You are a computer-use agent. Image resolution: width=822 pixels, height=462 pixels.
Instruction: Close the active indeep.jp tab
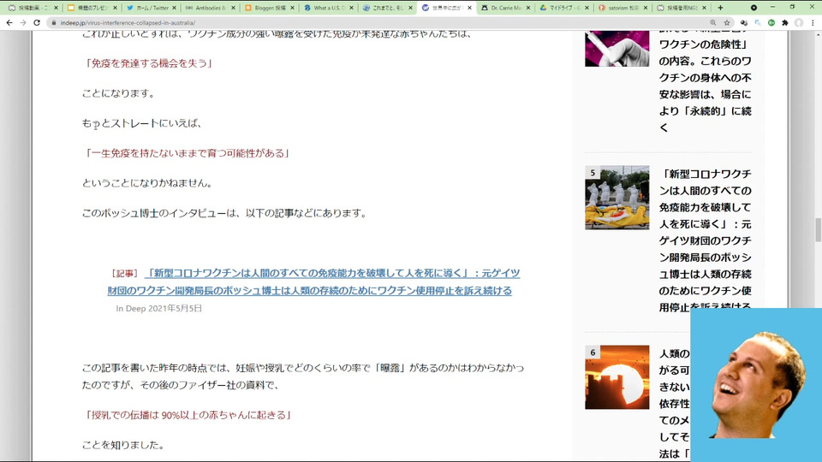click(469, 8)
